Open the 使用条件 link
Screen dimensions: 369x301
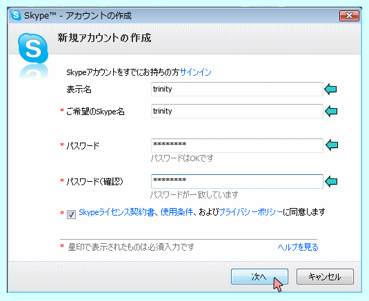click(x=177, y=212)
